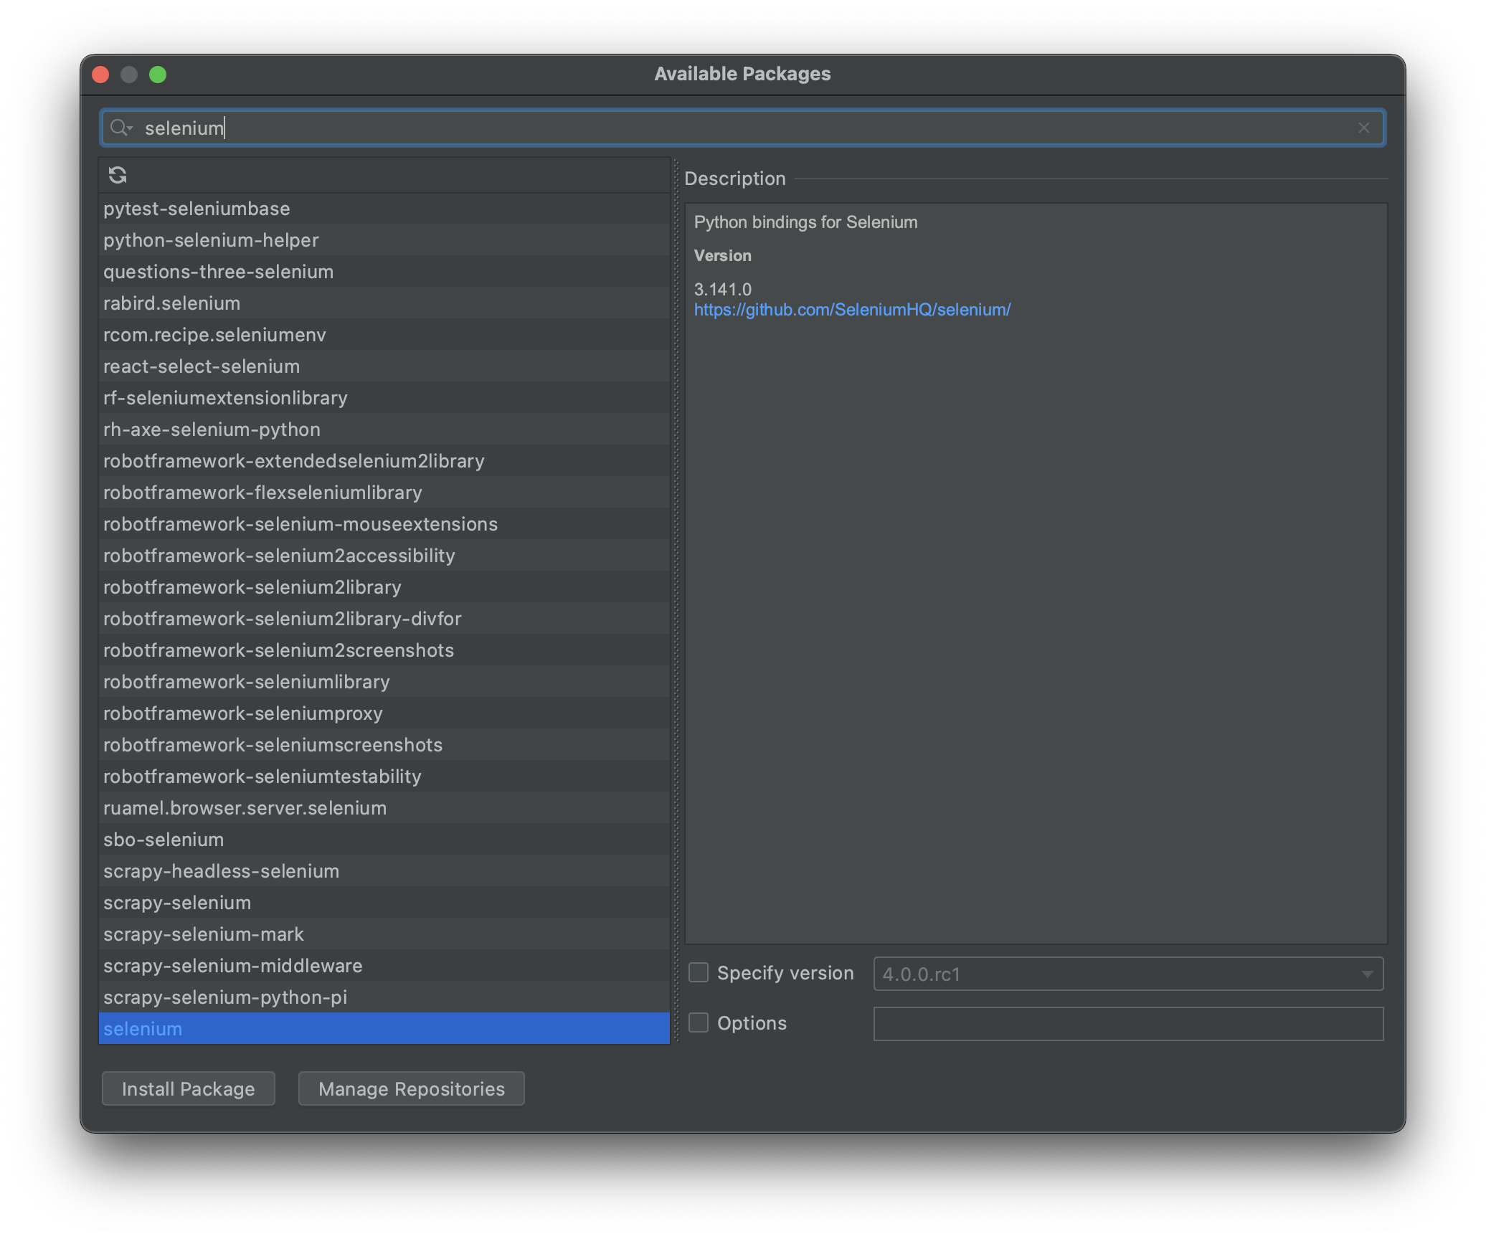Select rh-axe-selenium-python in the list
The height and width of the screenshot is (1239, 1486).
tap(212, 429)
